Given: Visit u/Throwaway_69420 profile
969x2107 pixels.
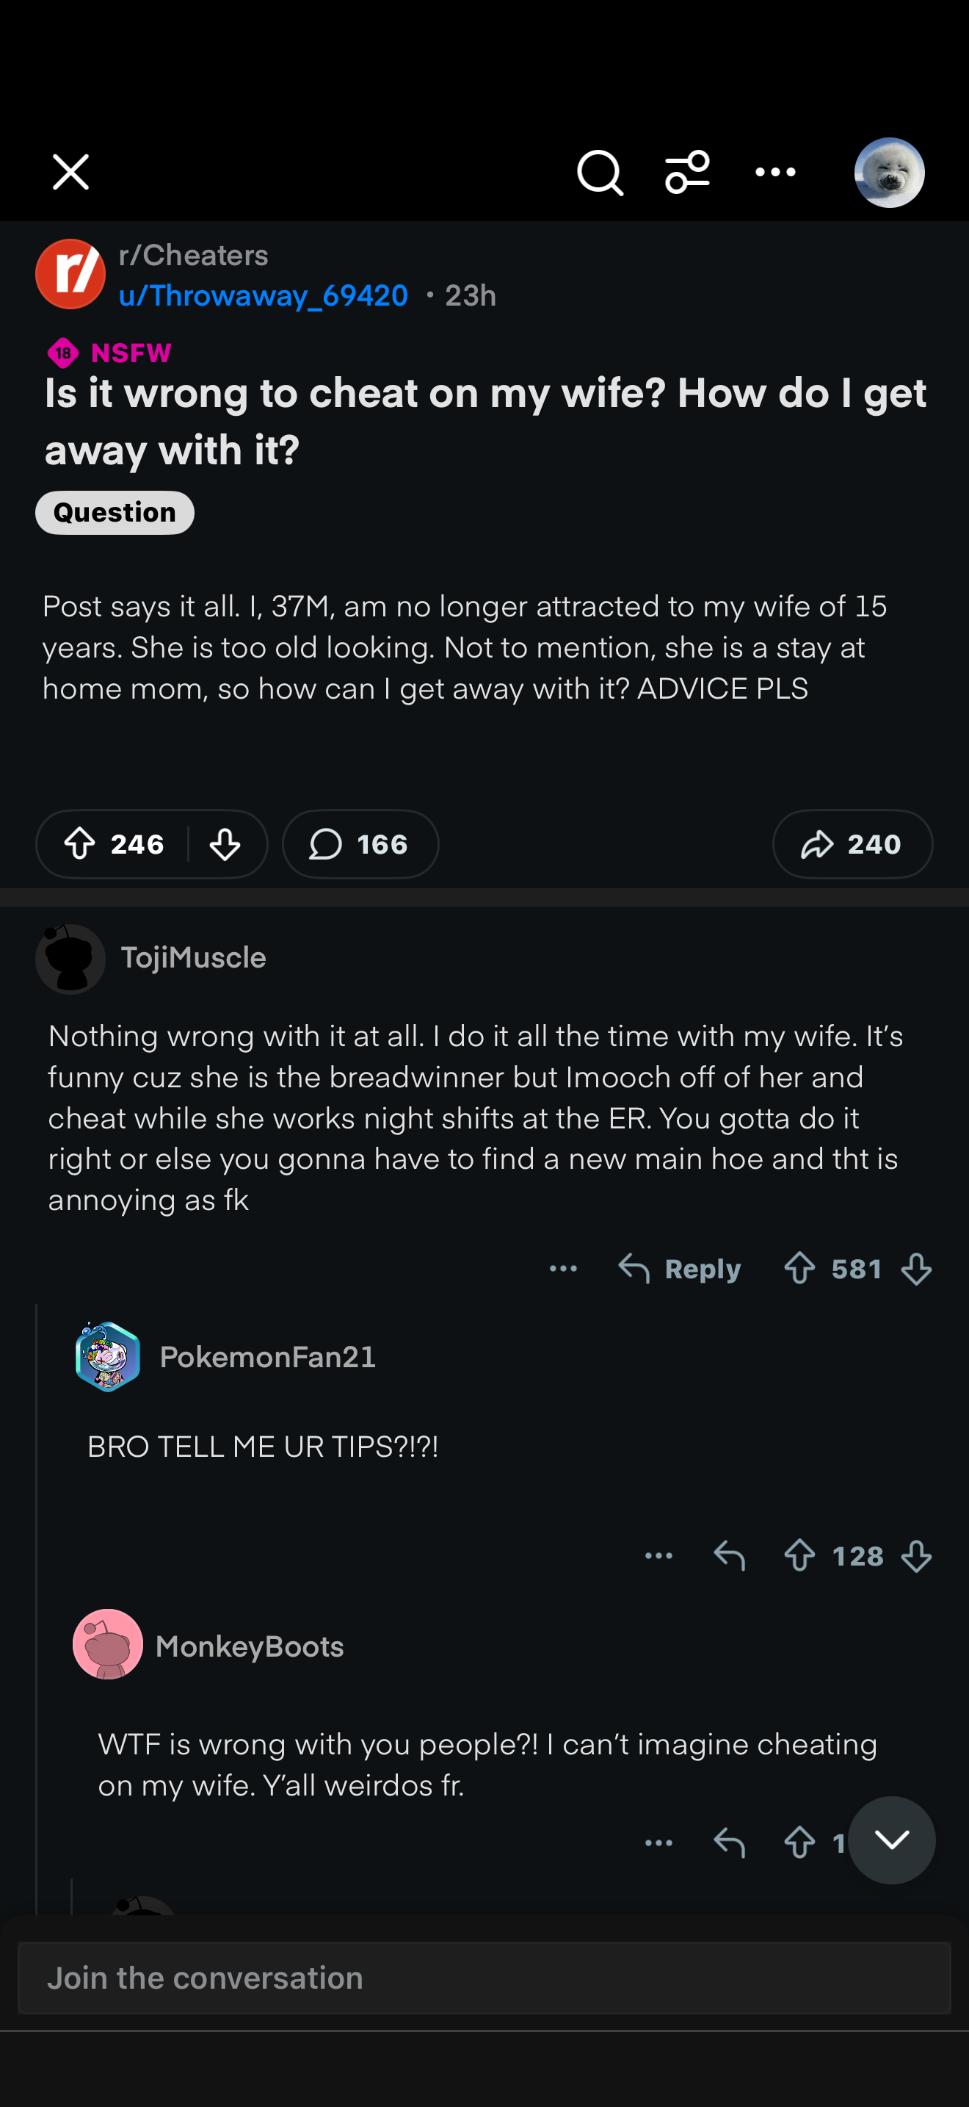Looking at the screenshot, I should pos(263,295).
